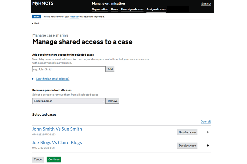247x164 pixels.
Task: Expand Joe Blogs Vs Claire Blogs plus icon
Action: coord(208,146)
